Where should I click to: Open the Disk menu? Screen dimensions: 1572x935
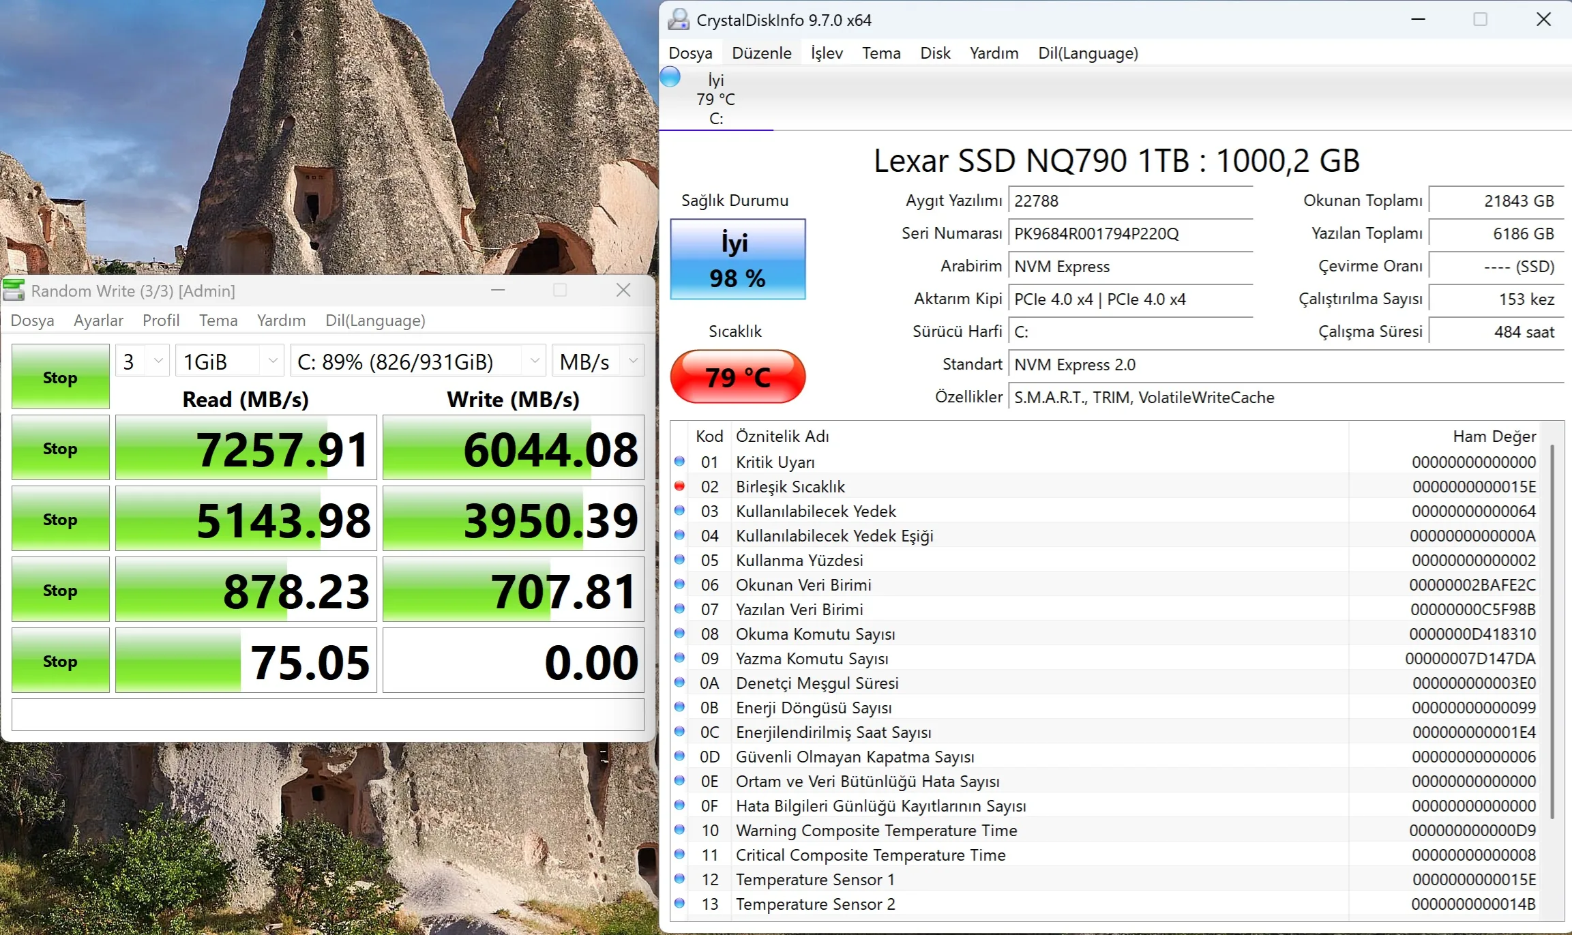coord(935,53)
